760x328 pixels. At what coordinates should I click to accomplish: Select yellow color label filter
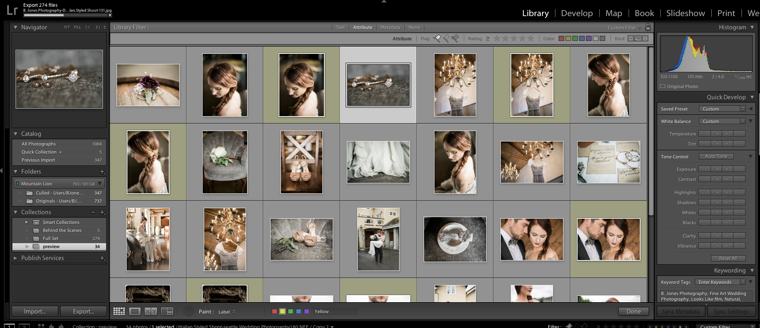(568, 39)
